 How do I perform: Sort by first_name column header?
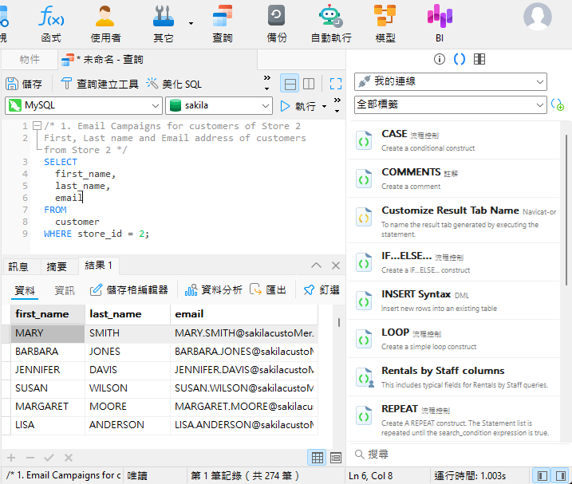pos(48,314)
